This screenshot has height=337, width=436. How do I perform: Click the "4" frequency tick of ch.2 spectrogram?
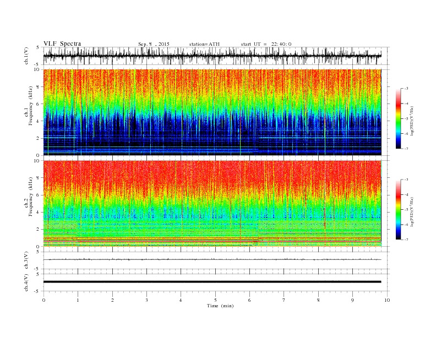(x=39, y=213)
